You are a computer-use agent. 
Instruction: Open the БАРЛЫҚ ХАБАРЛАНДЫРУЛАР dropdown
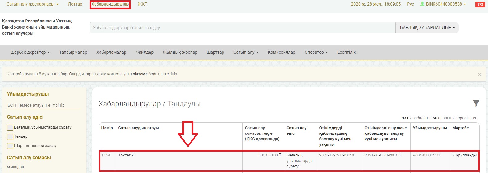[427, 28]
